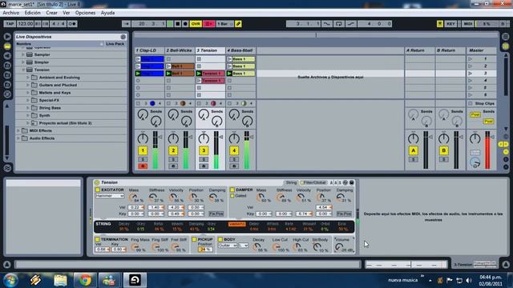Open the Edición menu

(x=32, y=13)
